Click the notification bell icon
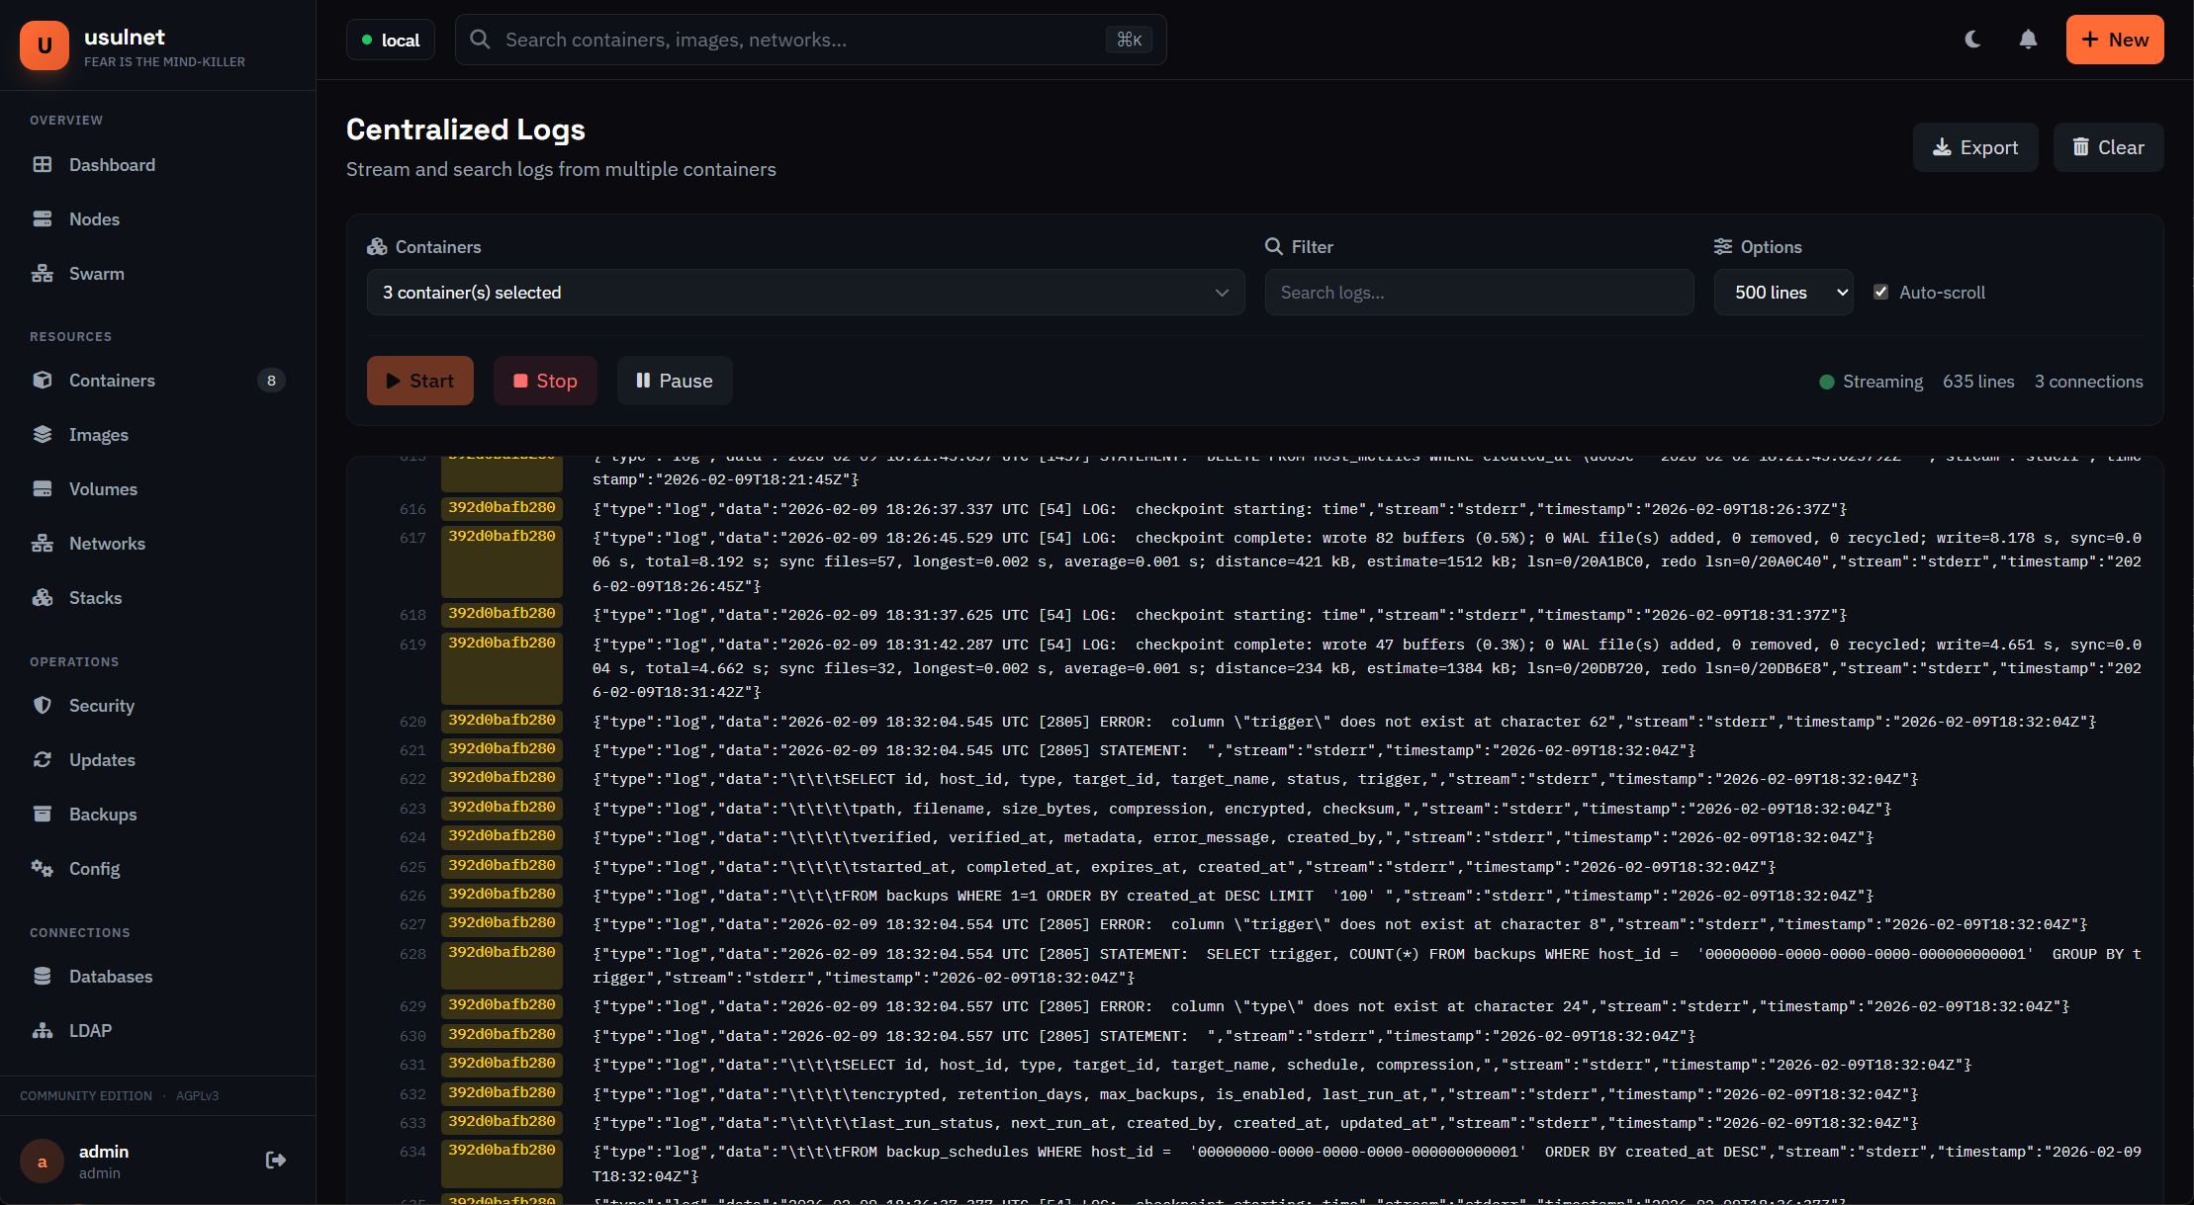 point(2028,39)
